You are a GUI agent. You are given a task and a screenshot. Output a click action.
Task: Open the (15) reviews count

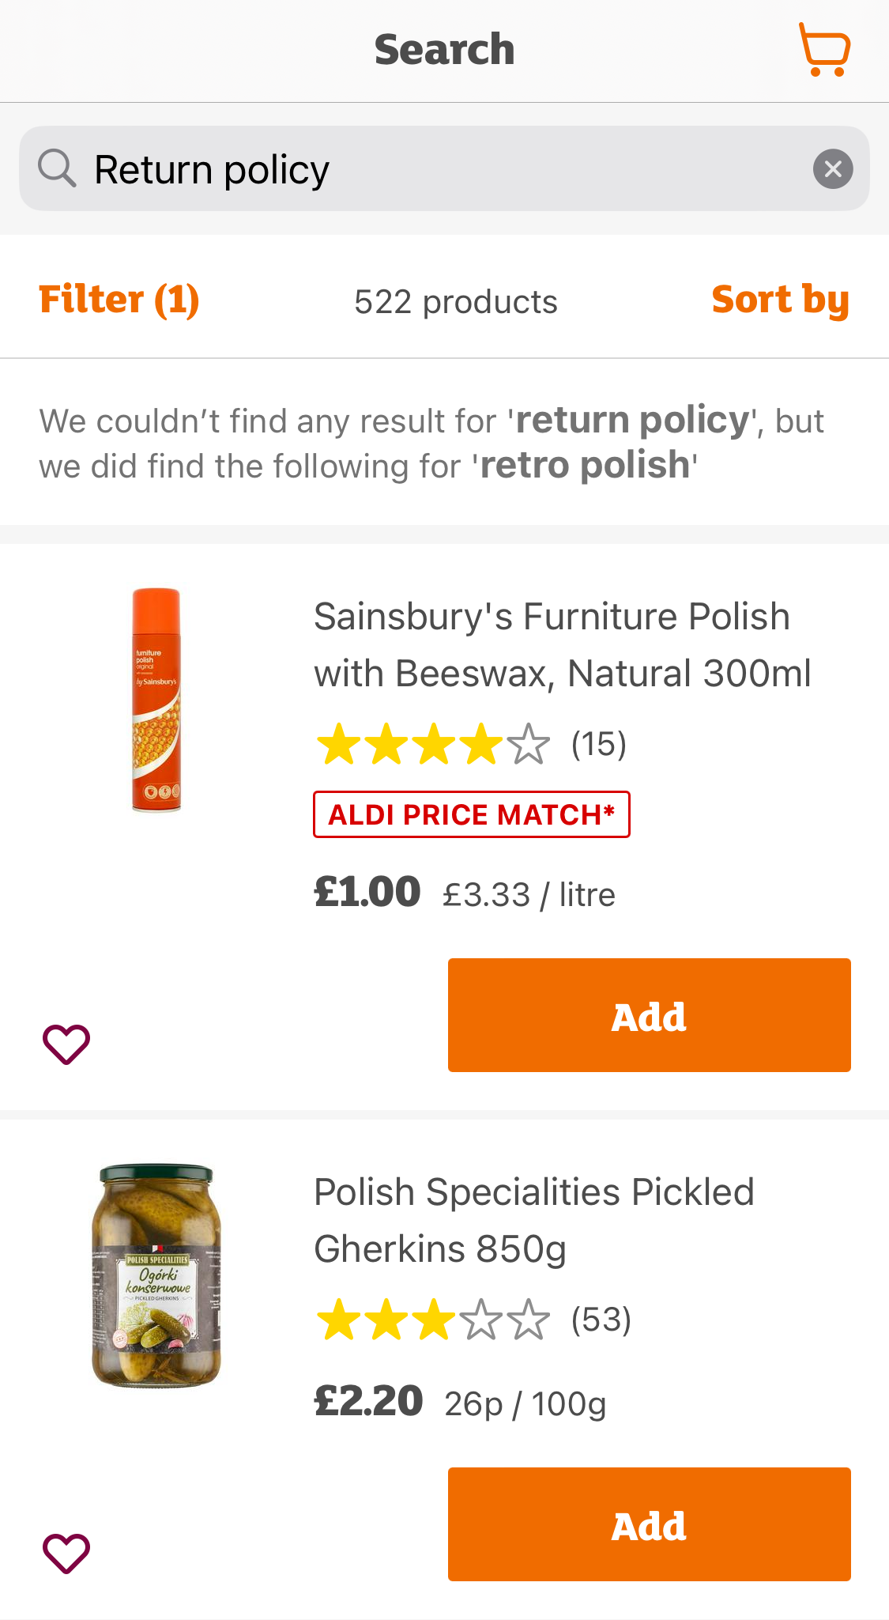click(x=599, y=744)
